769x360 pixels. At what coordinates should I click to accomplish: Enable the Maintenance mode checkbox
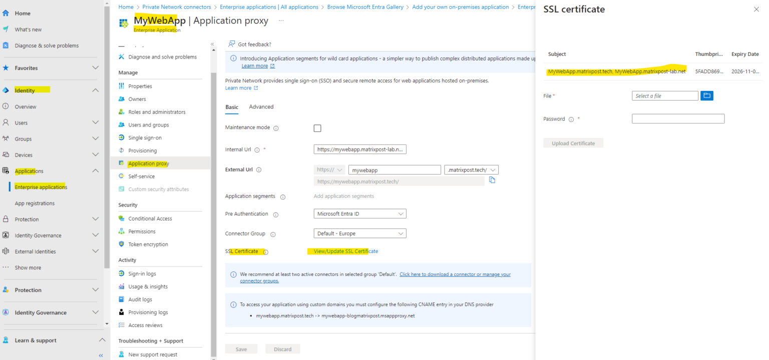(317, 128)
